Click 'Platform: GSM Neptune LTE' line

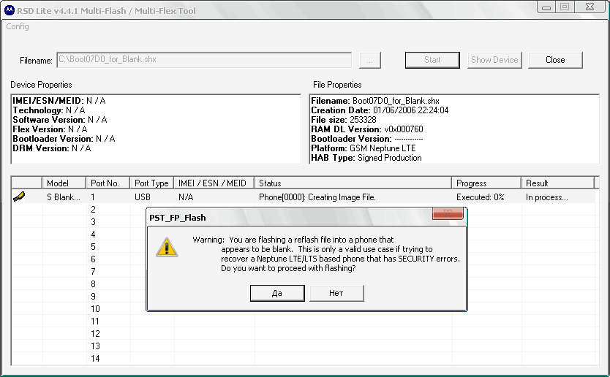pyautogui.click(x=364, y=148)
